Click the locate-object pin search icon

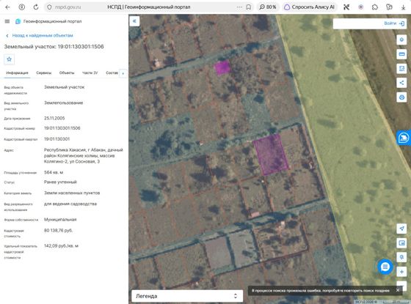click(x=401, y=257)
